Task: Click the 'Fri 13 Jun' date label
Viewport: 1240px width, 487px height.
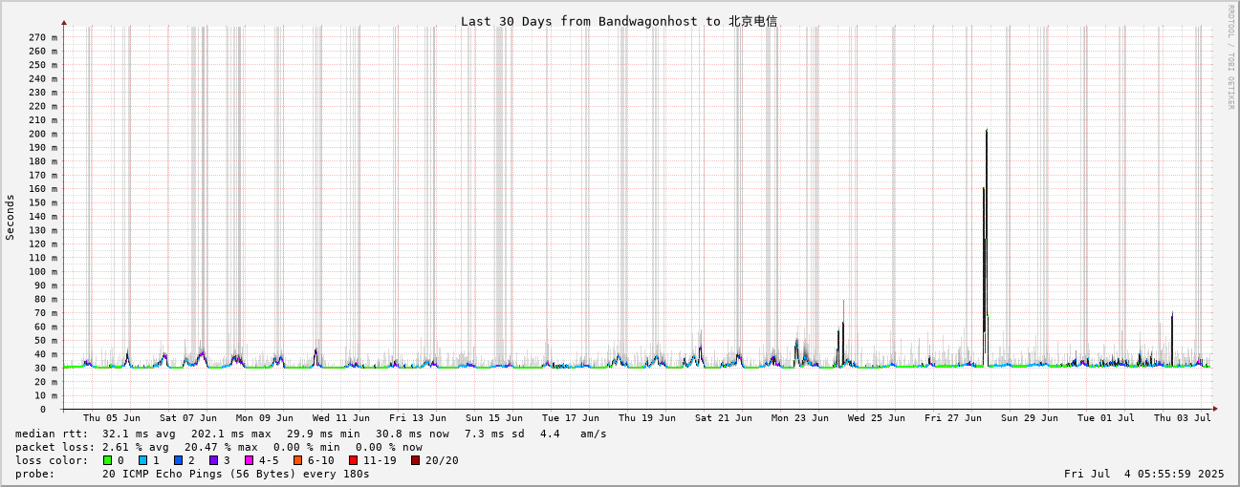Action: coord(418,417)
